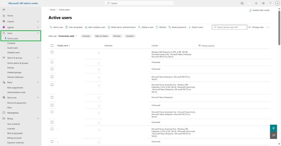Click the Reset password key icon
Screen dimensions: 281x146
[170, 27]
